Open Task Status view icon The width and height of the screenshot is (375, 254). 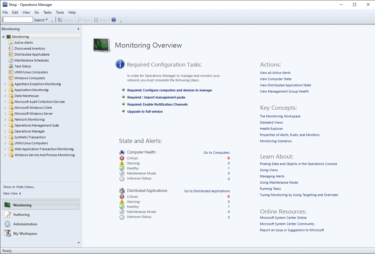click(x=11, y=66)
